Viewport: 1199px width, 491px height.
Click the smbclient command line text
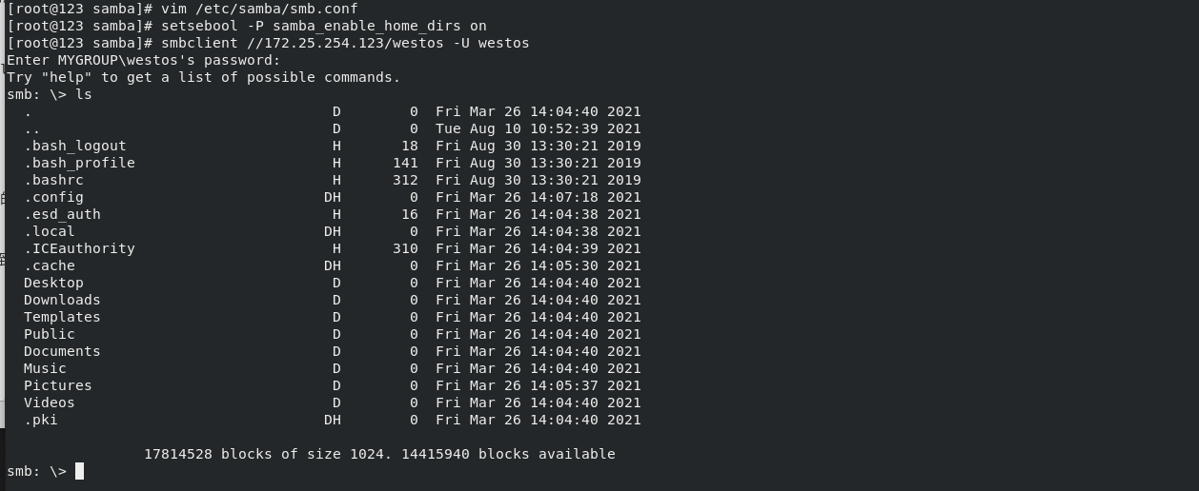[x=345, y=43]
